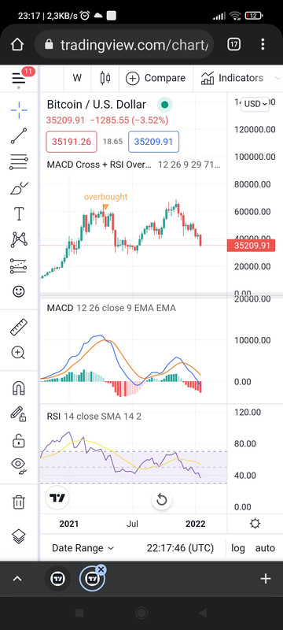This screenshot has width=283, height=630.
Task: Open the Indicators menu
Action: pyautogui.click(x=232, y=78)
